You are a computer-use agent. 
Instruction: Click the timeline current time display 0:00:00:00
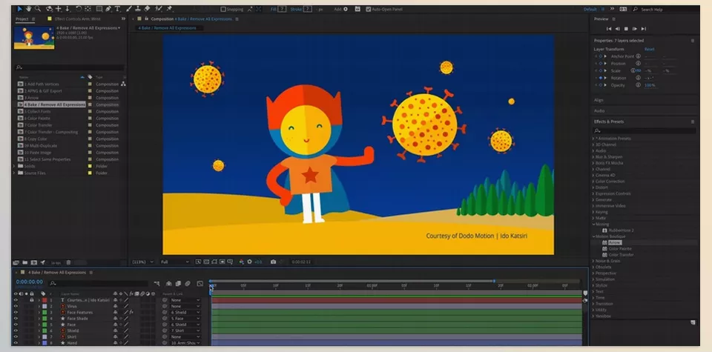29,282
